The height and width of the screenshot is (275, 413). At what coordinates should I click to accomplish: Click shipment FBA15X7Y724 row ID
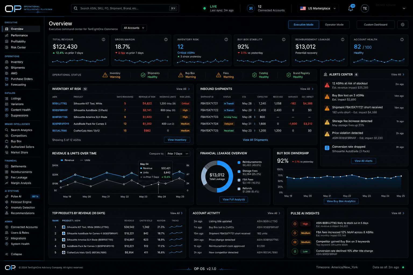[209, 124]
